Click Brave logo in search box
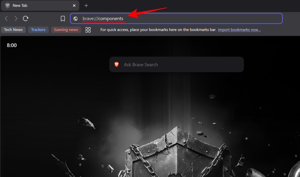 (117, 65)
